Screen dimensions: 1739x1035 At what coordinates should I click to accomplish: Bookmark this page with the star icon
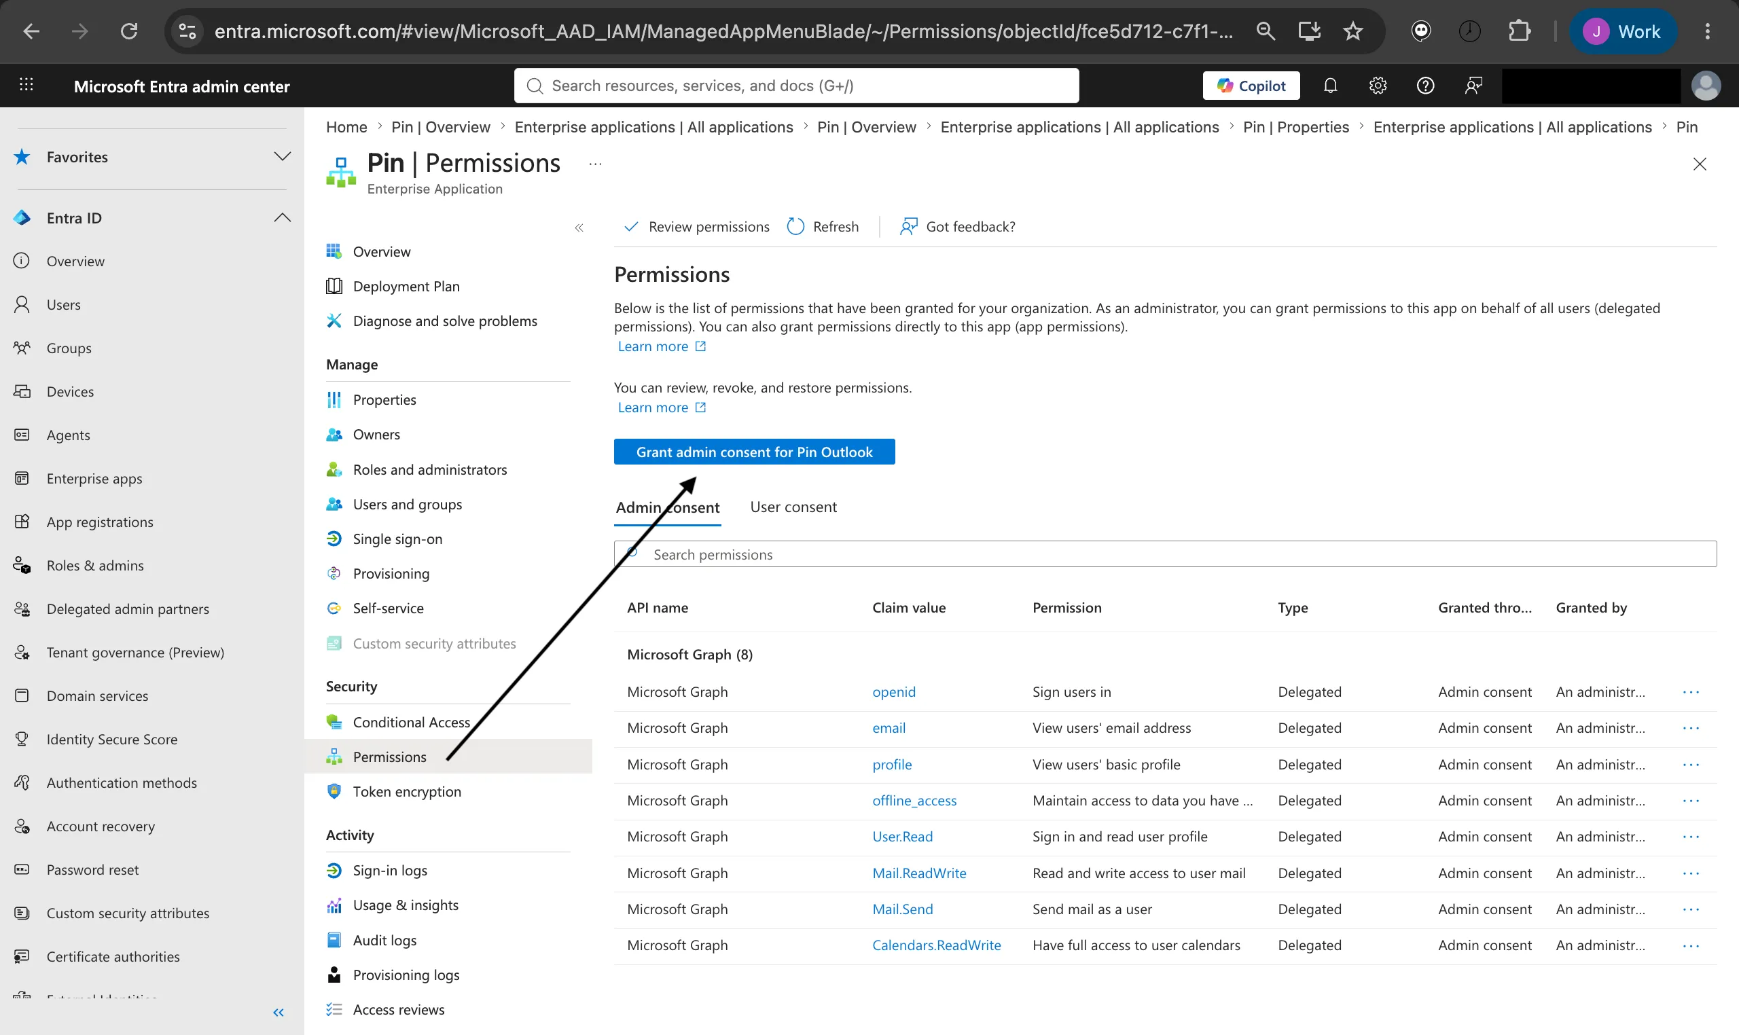pyautogui.click(x=1352, y=31)
